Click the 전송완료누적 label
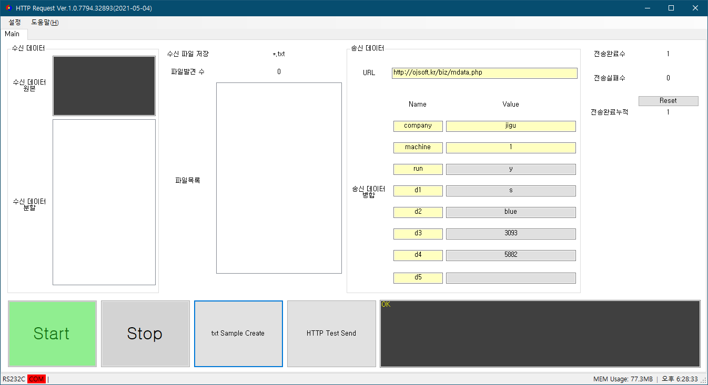The height and width of the screenshot is (385, 708). tap(610, 112)
